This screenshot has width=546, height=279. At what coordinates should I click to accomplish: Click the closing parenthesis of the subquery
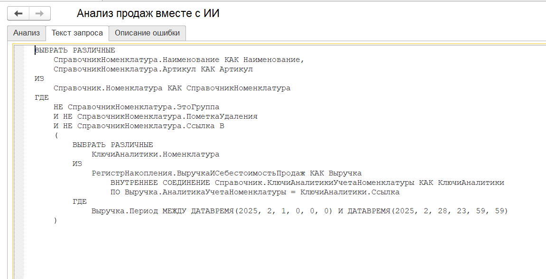tap(56, 219)
